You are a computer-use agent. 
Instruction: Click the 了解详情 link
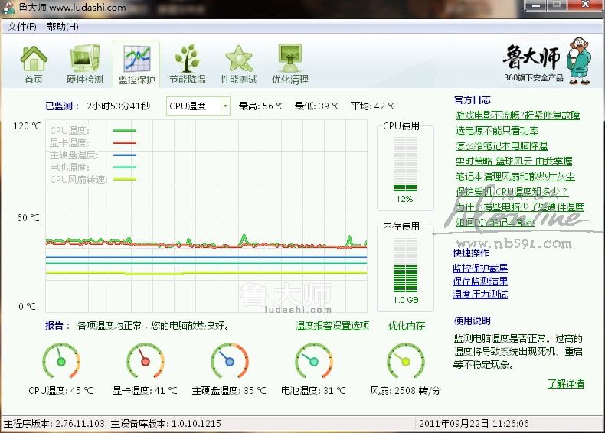click(x=565, y=384)
